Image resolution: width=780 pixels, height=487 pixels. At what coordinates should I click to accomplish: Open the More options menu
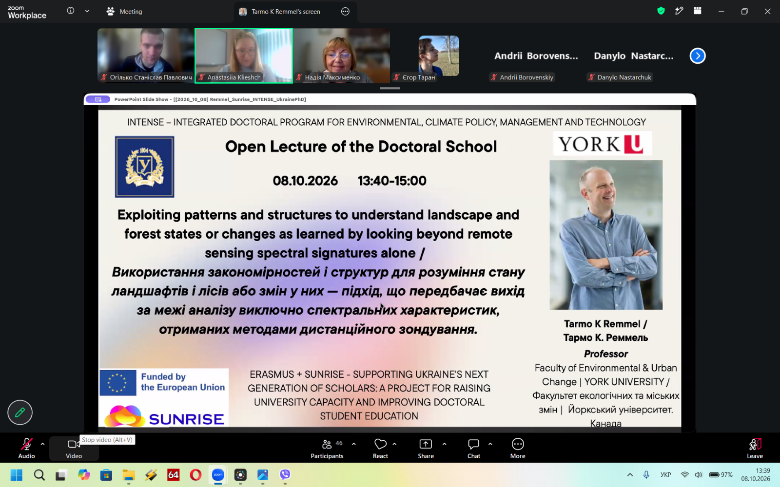[518, 448]
